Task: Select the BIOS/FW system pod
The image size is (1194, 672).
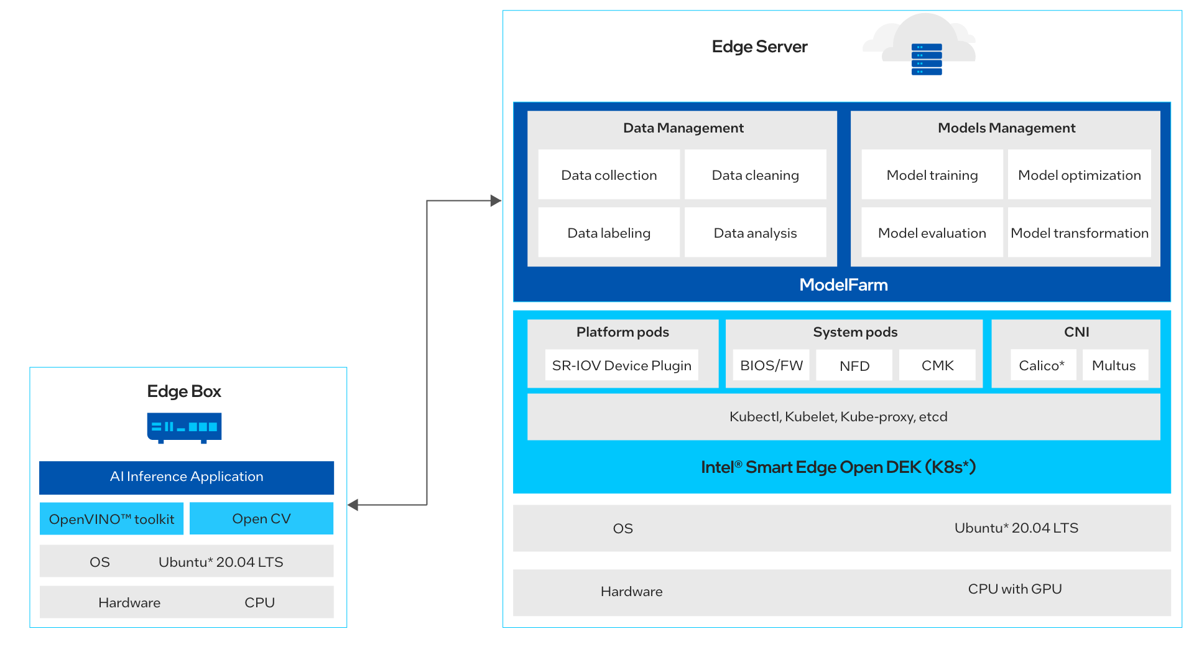Action: click(x=771, y=365)
